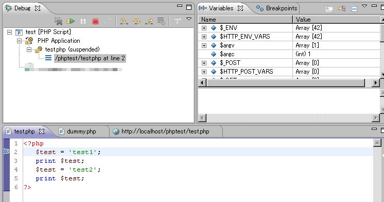Expand the $_POST variable
This screenshot has width=384, height=202.
pyautogui.click(x=204, y=63)
